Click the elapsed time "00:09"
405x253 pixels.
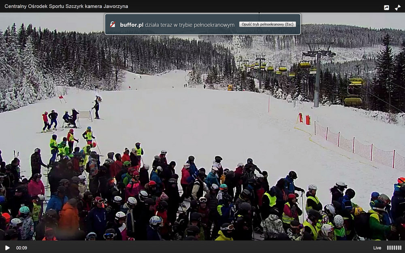(22, 248)
